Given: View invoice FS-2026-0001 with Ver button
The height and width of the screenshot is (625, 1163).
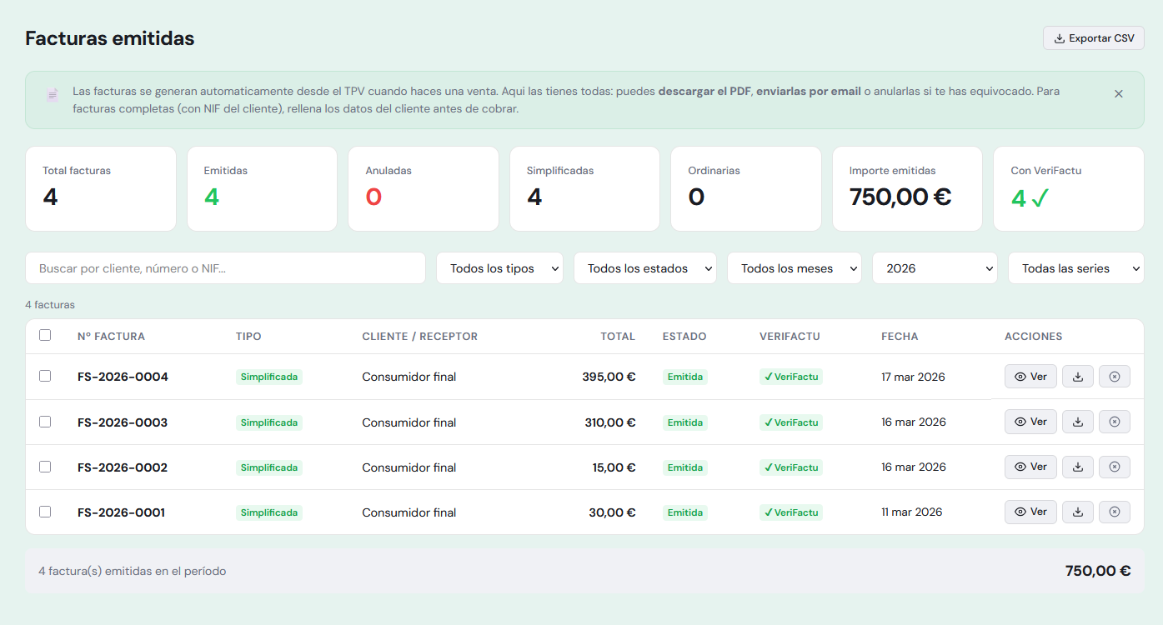Looking at the screenshot, I should tap(1030, 512).
